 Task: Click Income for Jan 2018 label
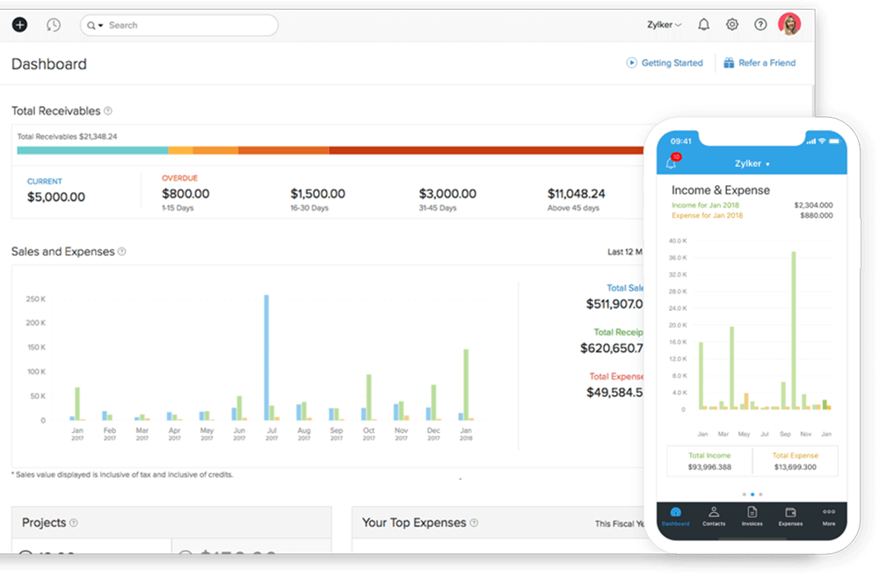point(705,205)
